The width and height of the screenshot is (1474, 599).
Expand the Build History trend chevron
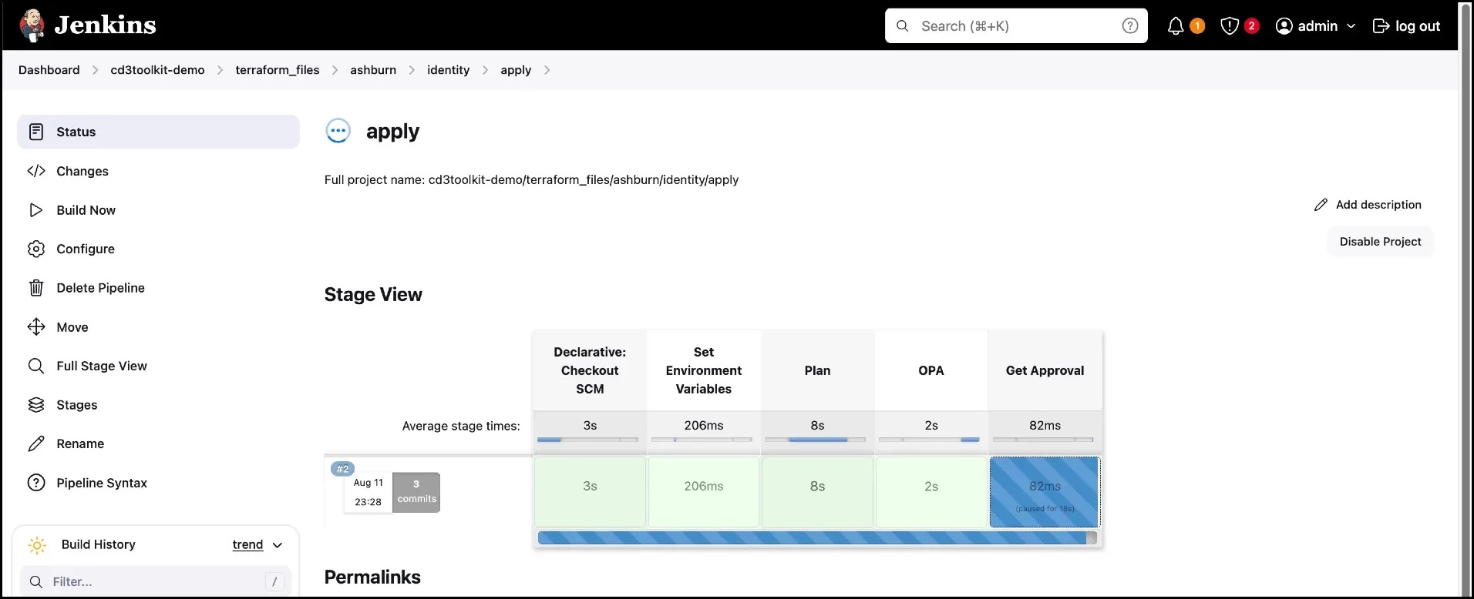278,545
